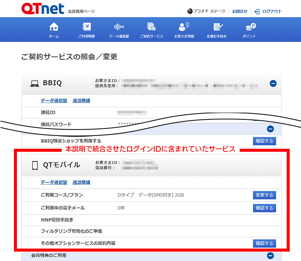Open the ご利用明細 billing icon
The height and width of the screenshot is (261, 301).
87,27
